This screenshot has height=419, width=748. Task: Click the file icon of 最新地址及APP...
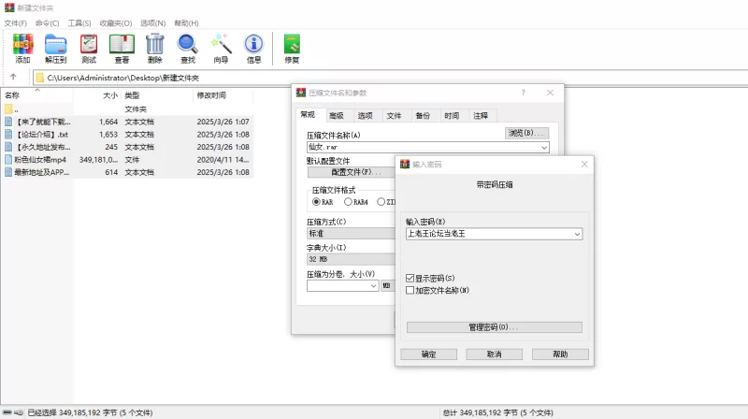coord(8,172)
